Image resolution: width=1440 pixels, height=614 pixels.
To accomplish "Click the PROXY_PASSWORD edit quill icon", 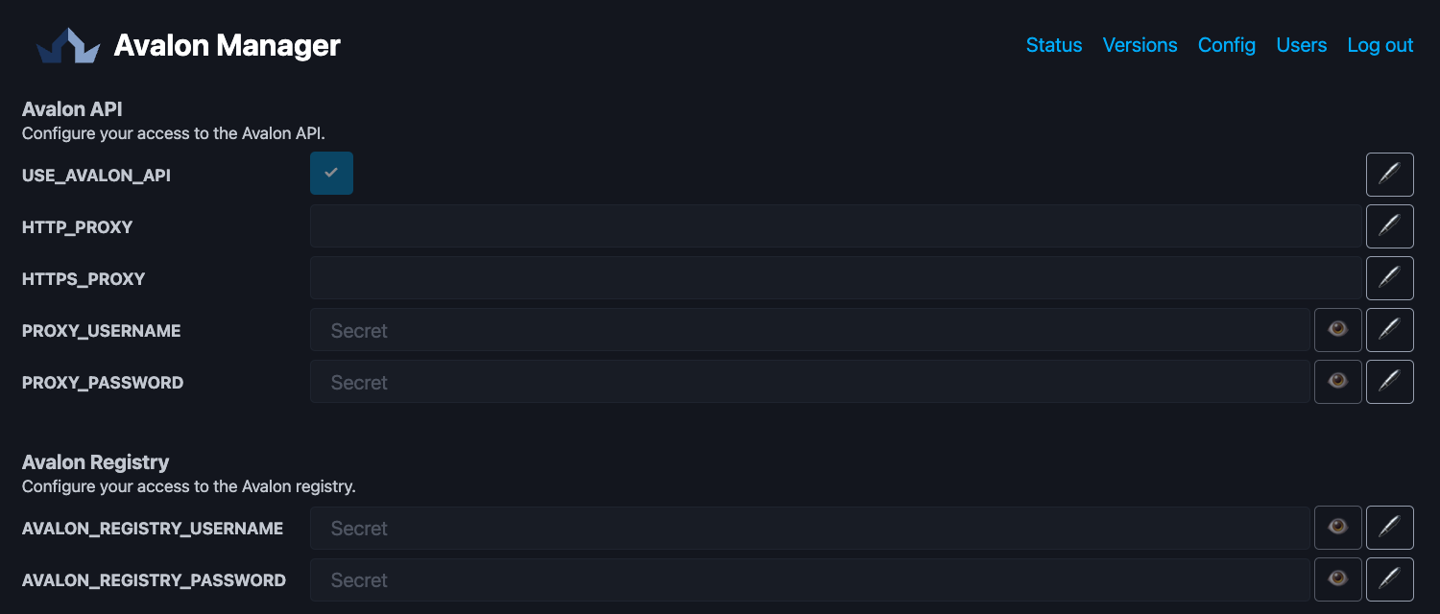I will click(x=1389, y=381).
